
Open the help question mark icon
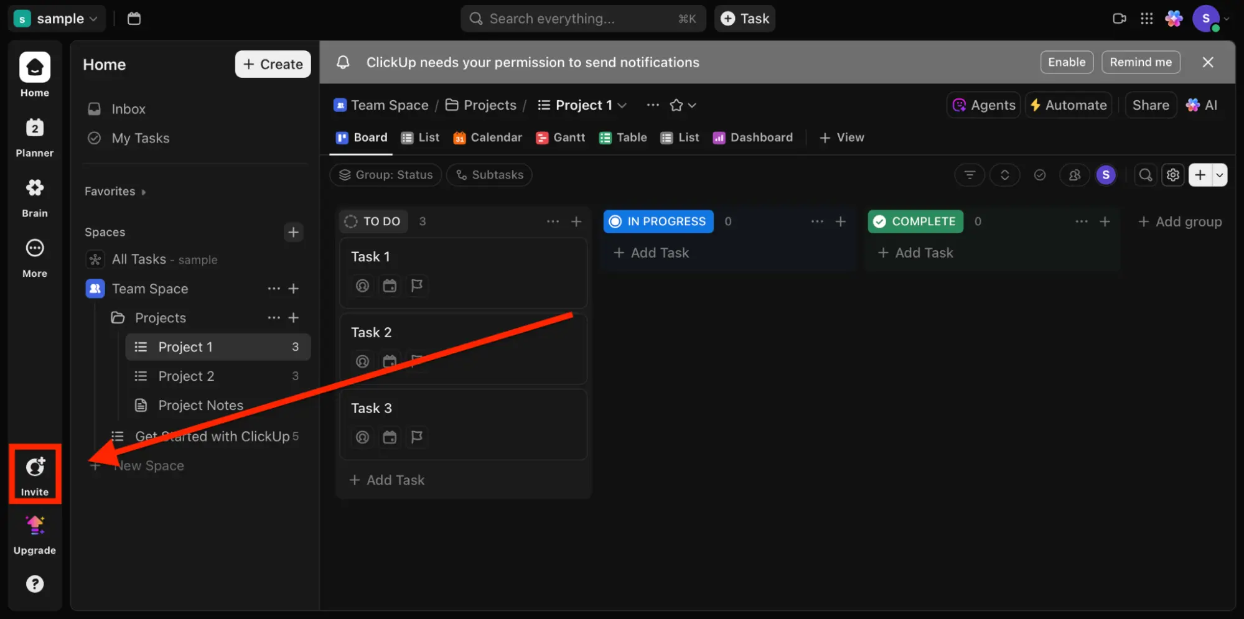coord(35,584)
